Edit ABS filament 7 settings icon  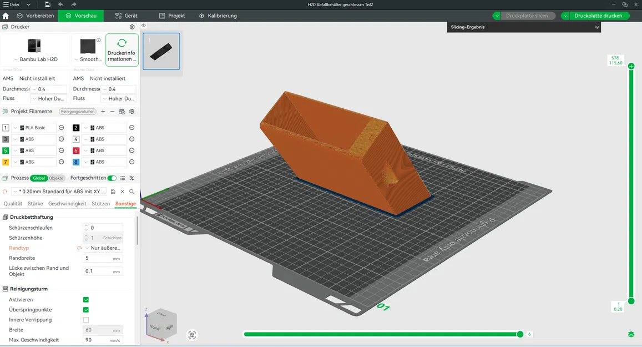tap(62, 162)
